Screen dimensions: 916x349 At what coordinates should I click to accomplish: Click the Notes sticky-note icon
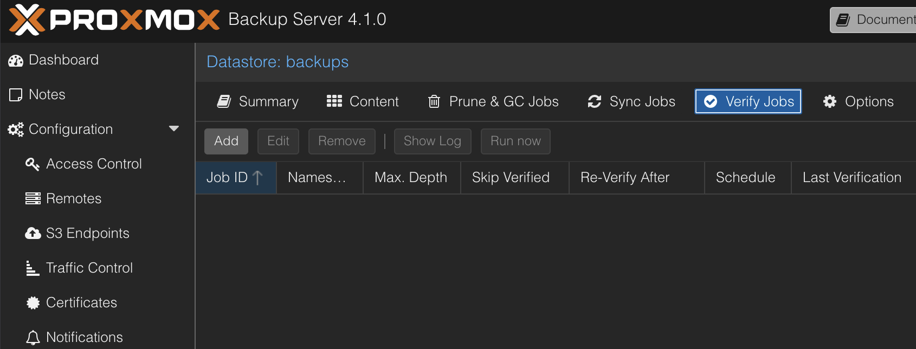click(x=16, y=95)
